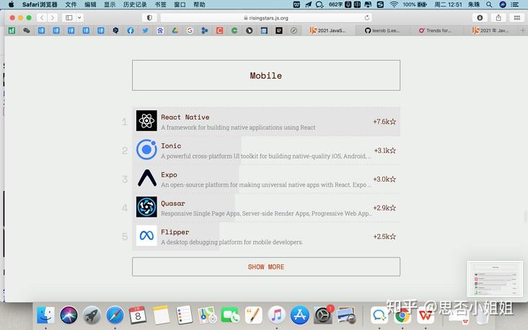This screenshot has width=528, height=330.
Task: Open the 文件 menu
Action: coord(71,4)
